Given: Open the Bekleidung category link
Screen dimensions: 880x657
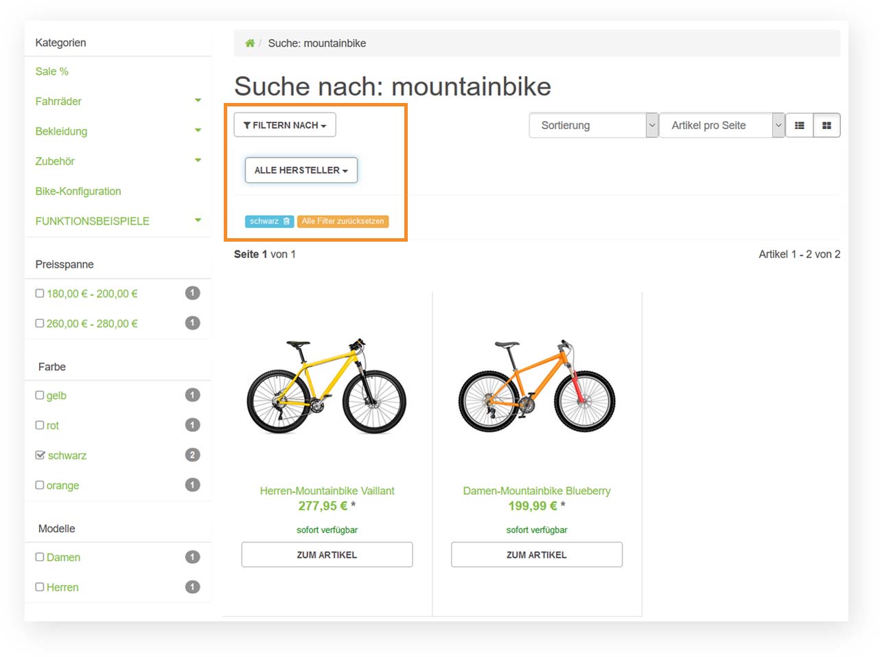Looking at the screenshot, I should [x=61, y=131].
